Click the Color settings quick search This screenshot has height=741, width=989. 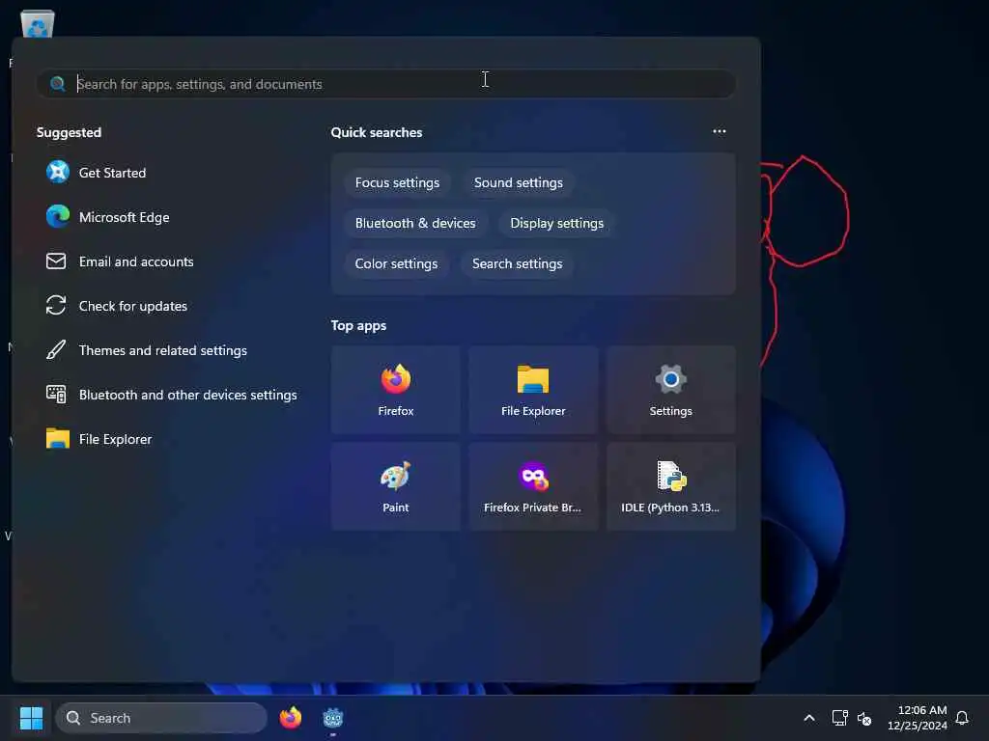point(396,263)
